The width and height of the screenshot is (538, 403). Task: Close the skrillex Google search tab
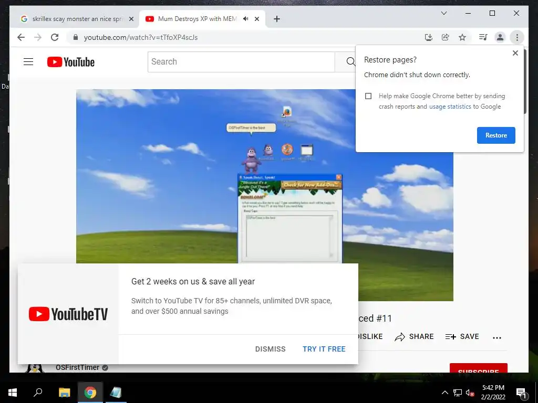click(x=131, y=19)
